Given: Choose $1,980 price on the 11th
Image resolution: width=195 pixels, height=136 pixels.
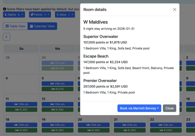Looking at the screenshot, I should point(21,110).
